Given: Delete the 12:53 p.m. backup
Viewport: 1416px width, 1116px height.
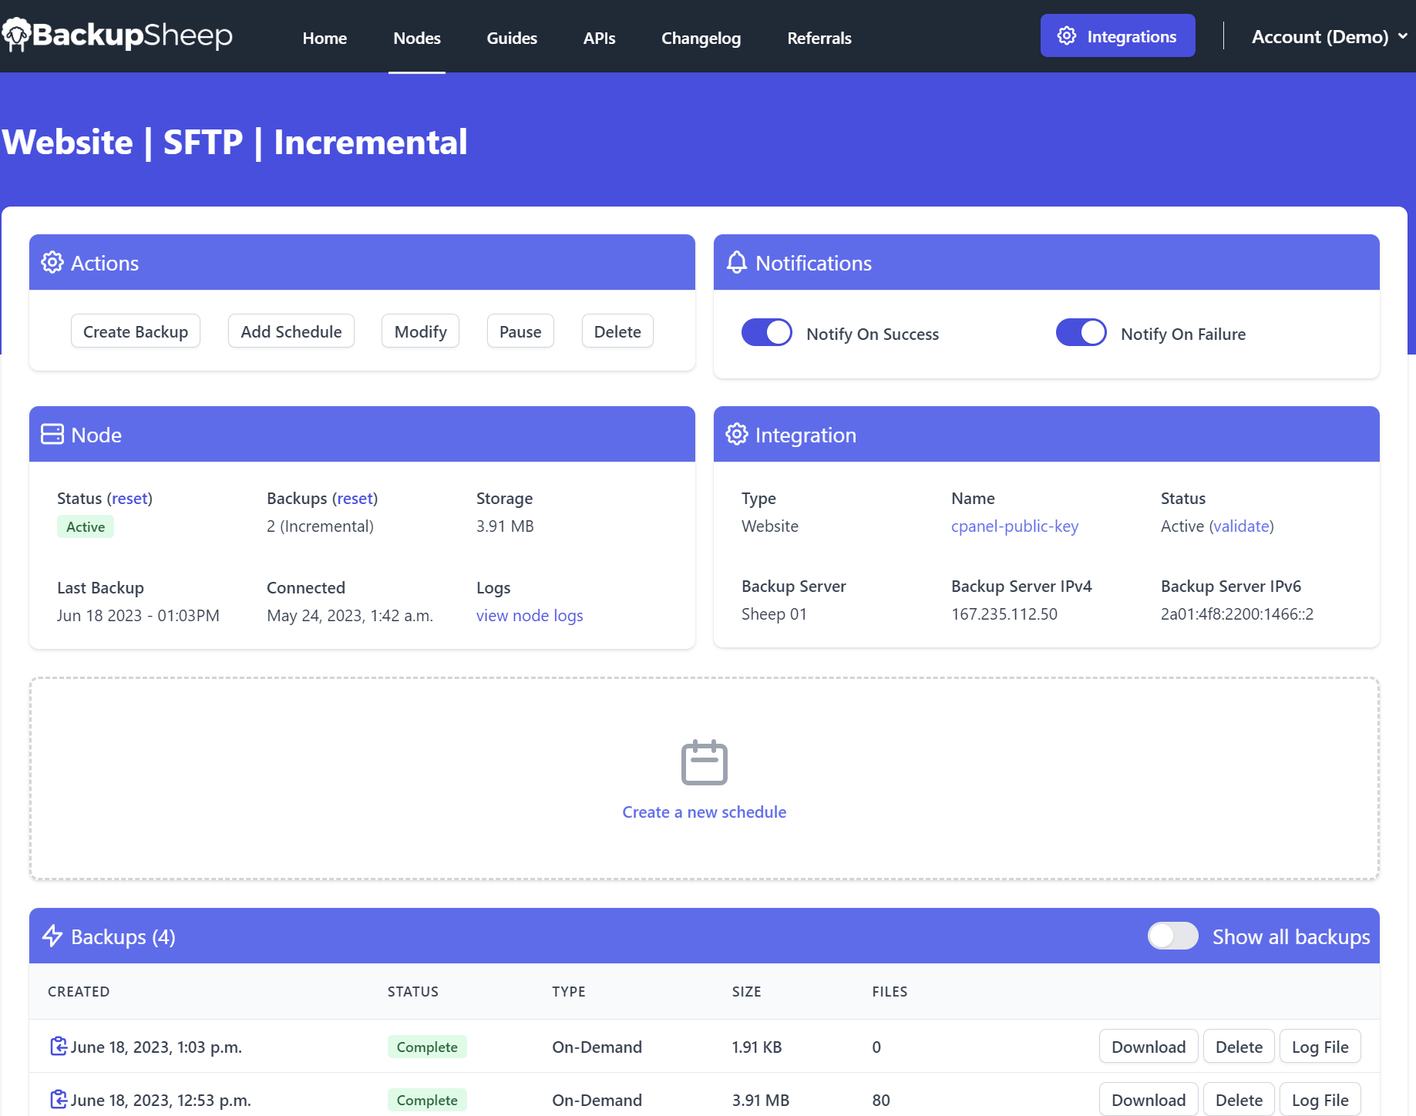Looking at the screenshot, I should coord(1239,1099).
